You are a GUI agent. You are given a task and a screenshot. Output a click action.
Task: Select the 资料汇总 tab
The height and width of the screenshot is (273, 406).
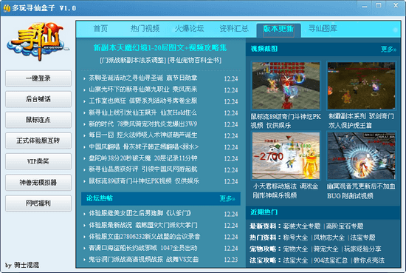coord(234,29)
